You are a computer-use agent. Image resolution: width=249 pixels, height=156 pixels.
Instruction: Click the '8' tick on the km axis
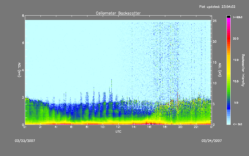click(23, 16)
